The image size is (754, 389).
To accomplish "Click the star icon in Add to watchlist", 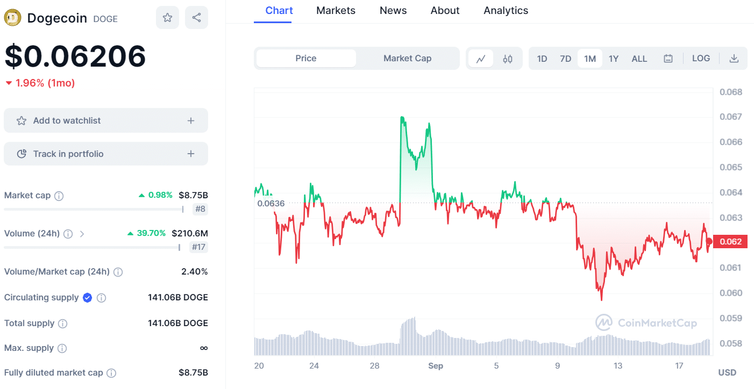I will click(x=22, y=121).
